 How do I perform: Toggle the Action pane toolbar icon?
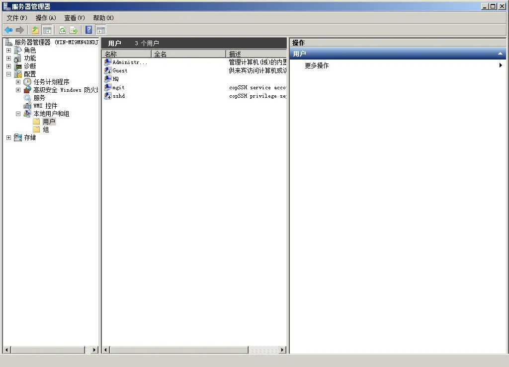pos(100,30)
